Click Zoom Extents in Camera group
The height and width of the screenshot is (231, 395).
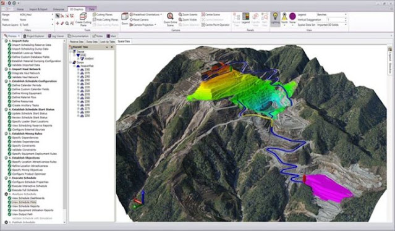click(188, 15)
